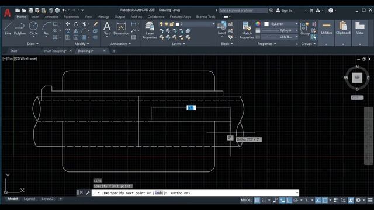Click the Rectangle tool icon

pyautogui.click(x=56, y=24)
